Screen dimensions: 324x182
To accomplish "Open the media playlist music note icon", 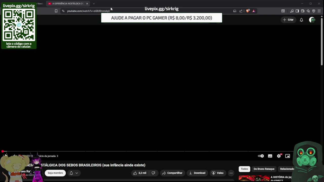I will [x=292, y=11].
